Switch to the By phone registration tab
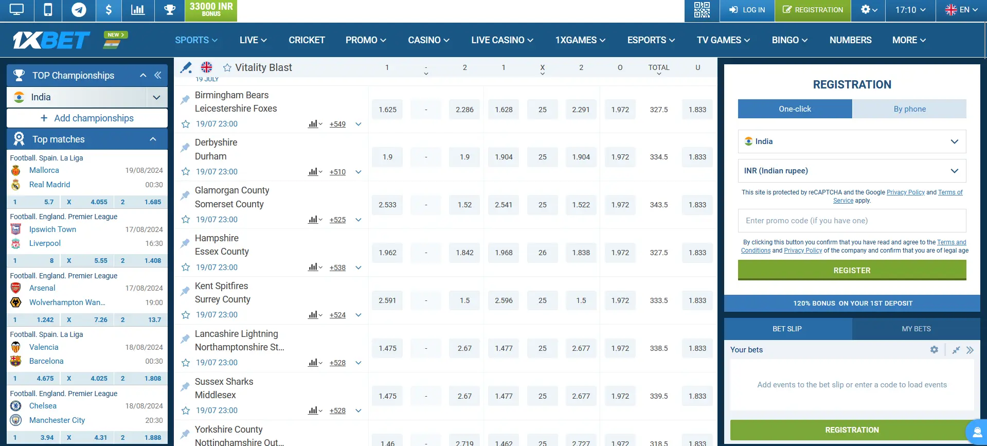Image resolution: width=987 pixels, height=446 pixels. pyautogui.click(x=909, y=109)
